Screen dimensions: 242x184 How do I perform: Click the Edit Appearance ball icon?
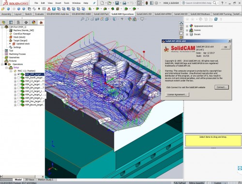[130, 19]
